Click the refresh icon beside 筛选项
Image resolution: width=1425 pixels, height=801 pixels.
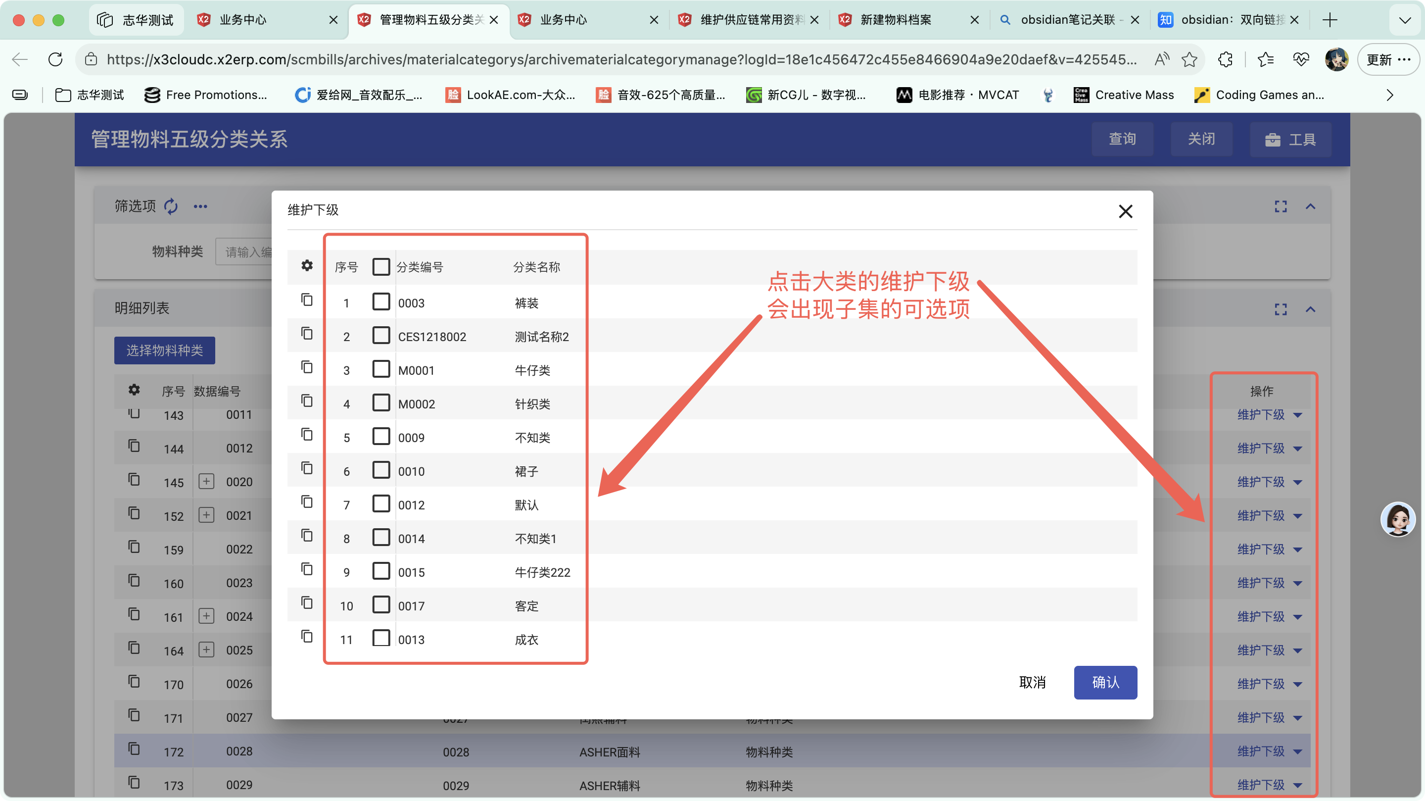coord(171,206)
